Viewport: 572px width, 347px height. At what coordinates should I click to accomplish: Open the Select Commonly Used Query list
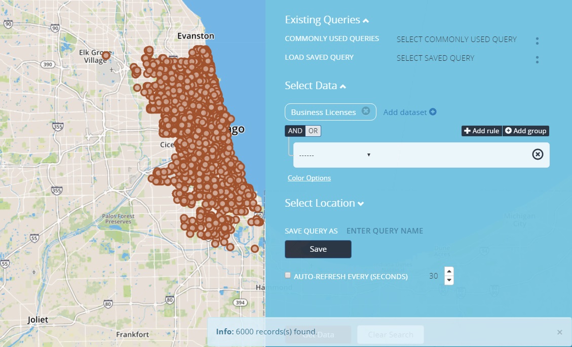click(x=456, y=40)
